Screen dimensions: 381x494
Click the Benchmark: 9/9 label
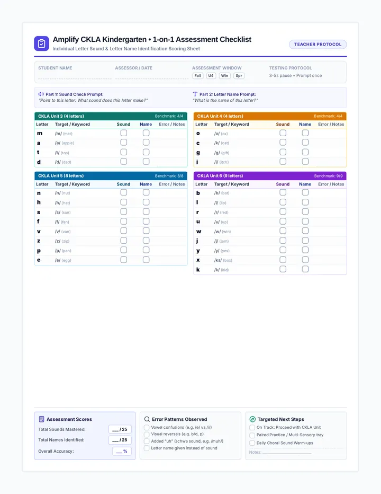coord(328,176)
